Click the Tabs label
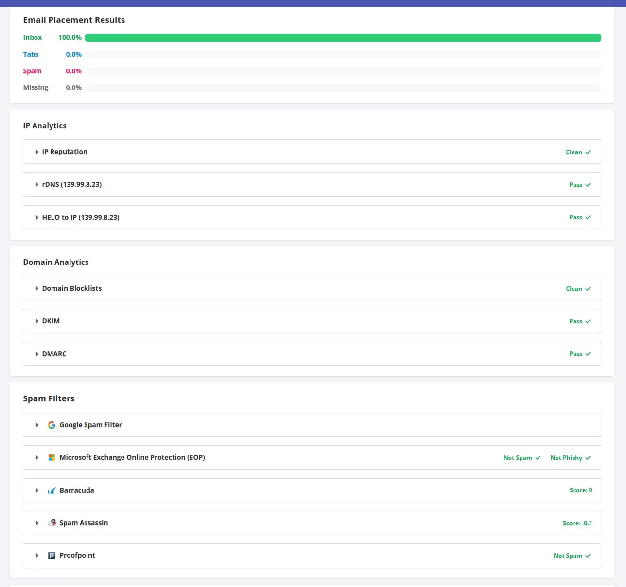 coord(31,54)
